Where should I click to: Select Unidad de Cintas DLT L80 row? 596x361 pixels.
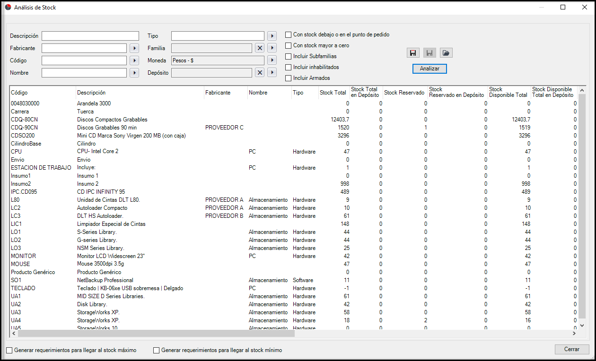[293, 200]
